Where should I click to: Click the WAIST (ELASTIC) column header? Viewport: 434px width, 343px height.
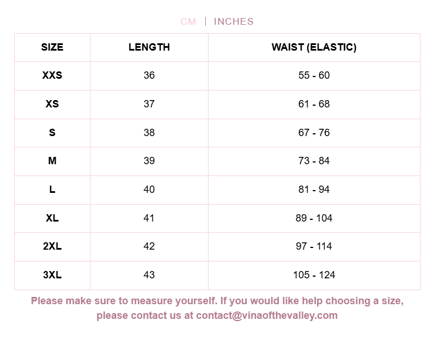(x=314, y=47)
